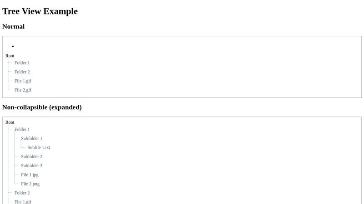
Task: Select File 2.gif in the Normal tree
Action: coord(23,90)
